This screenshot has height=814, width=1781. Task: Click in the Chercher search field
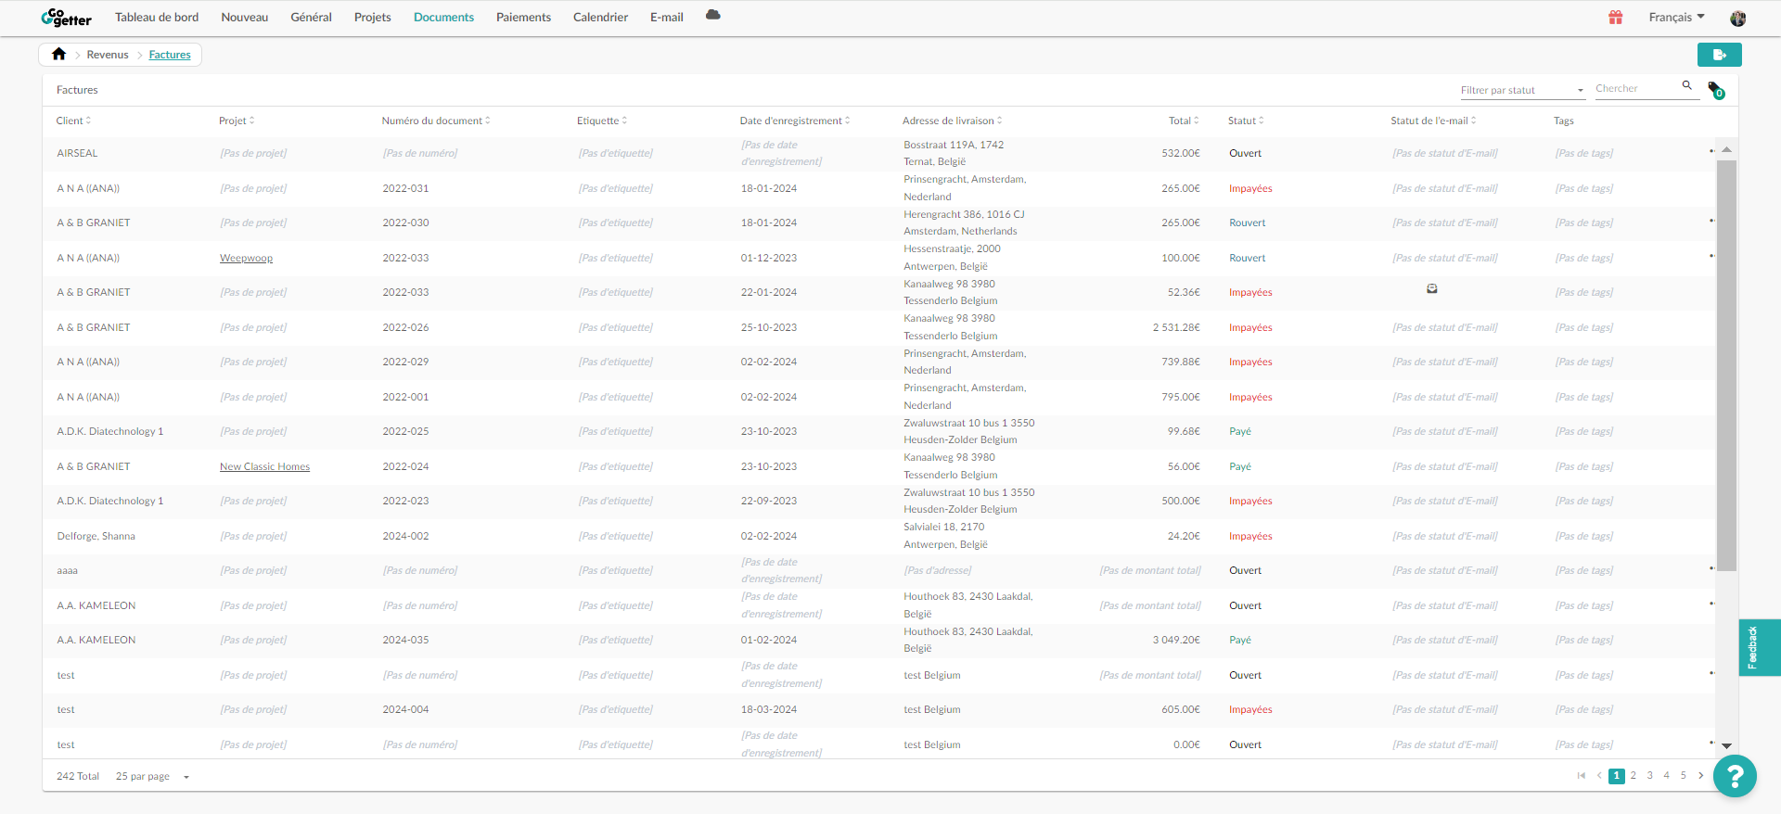pyautogui.click(x=1637, y=89)
